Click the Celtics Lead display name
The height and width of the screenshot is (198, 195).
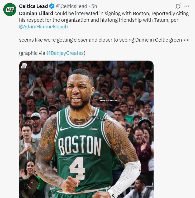pos(34,6)
